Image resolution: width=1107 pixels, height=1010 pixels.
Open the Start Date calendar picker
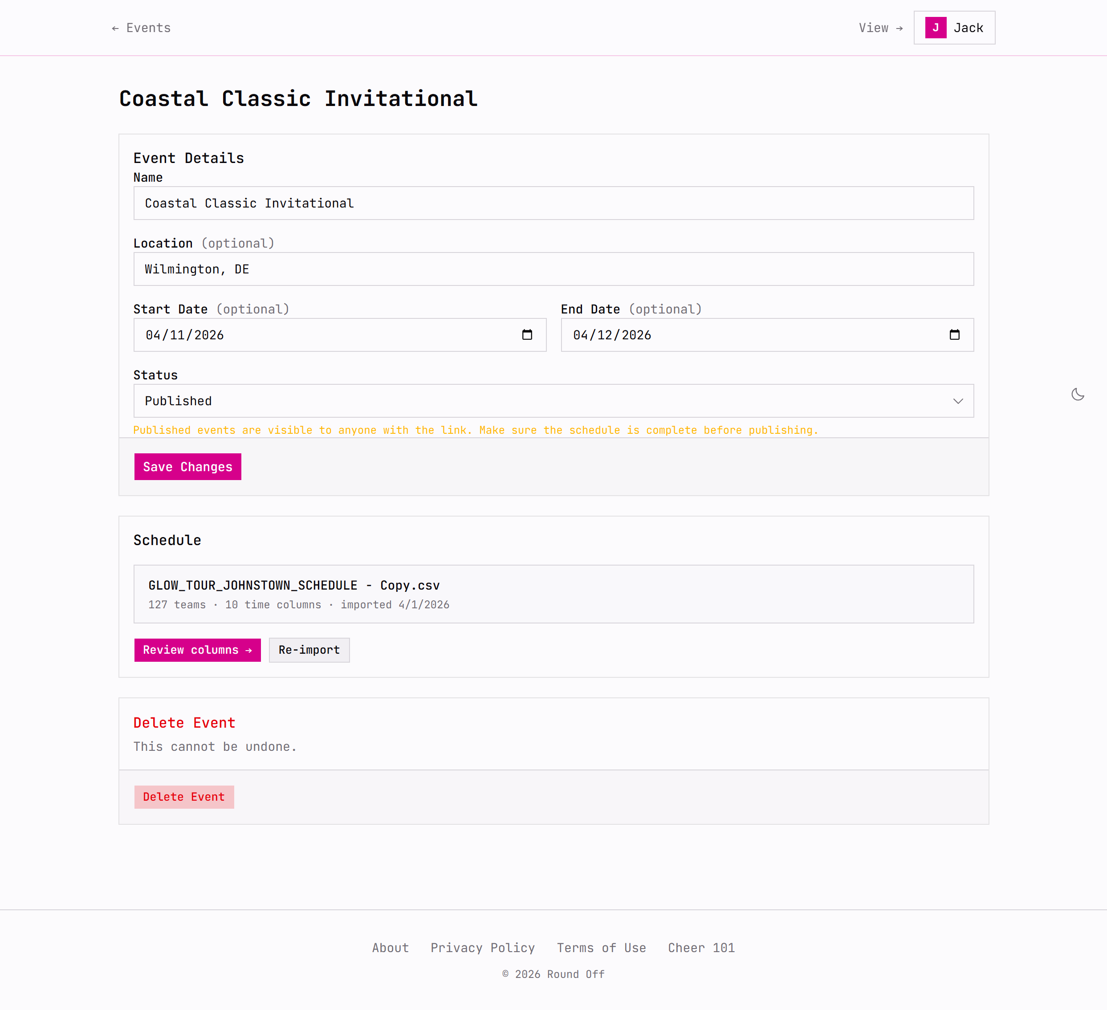tap(527, 334)
